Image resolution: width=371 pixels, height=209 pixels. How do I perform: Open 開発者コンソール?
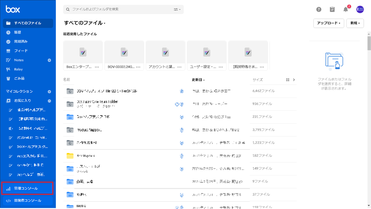tap(28, 201)
